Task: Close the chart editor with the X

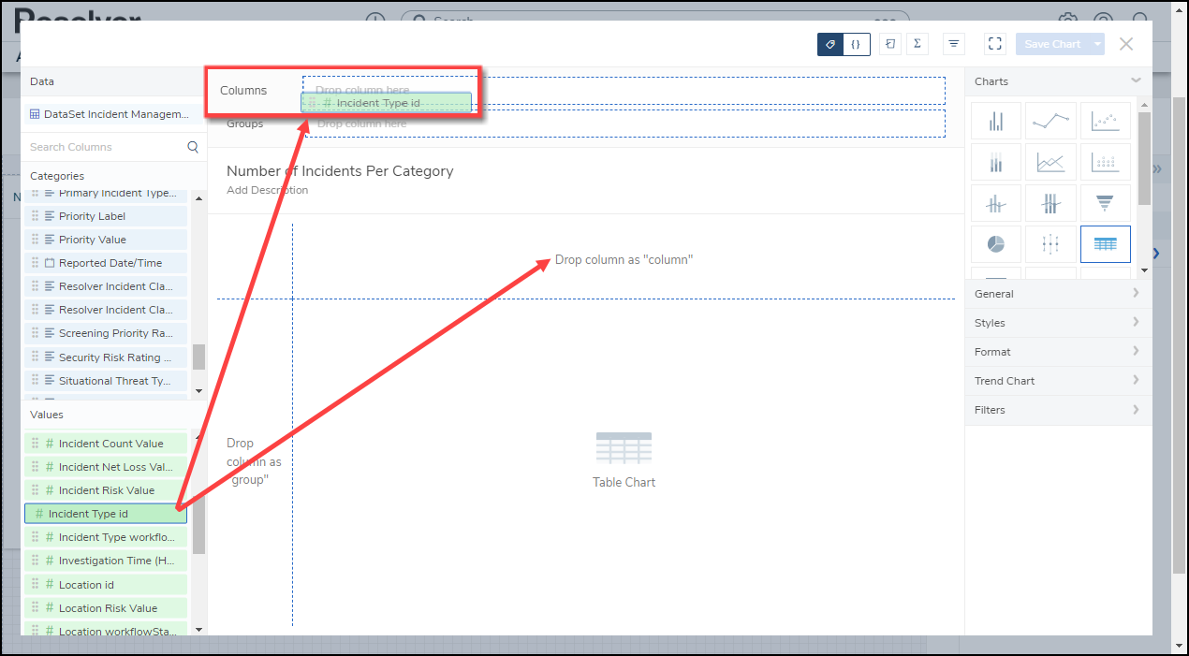Action: (x=1126, y=44)
